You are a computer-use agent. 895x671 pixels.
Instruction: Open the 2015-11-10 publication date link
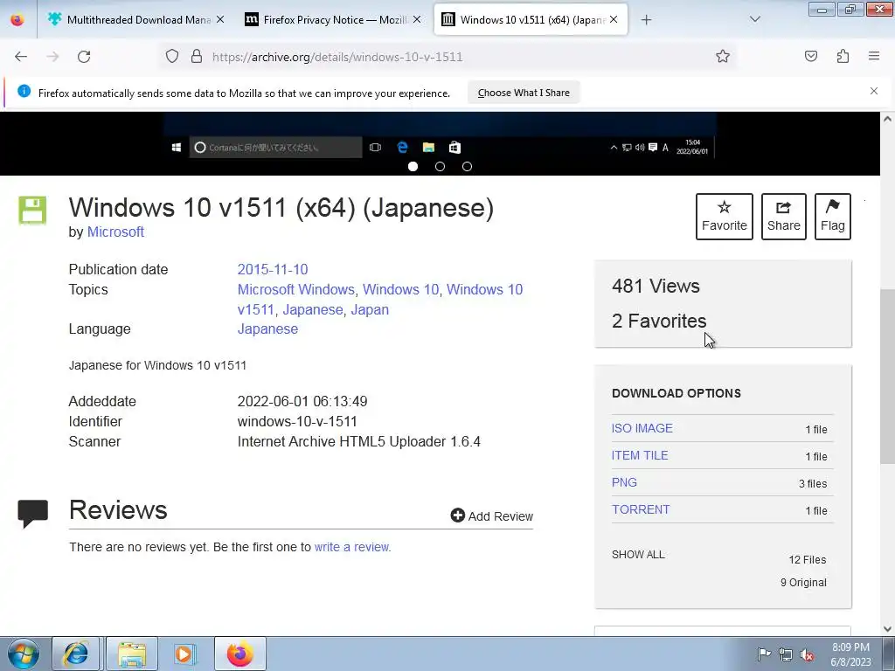point(273,269)
